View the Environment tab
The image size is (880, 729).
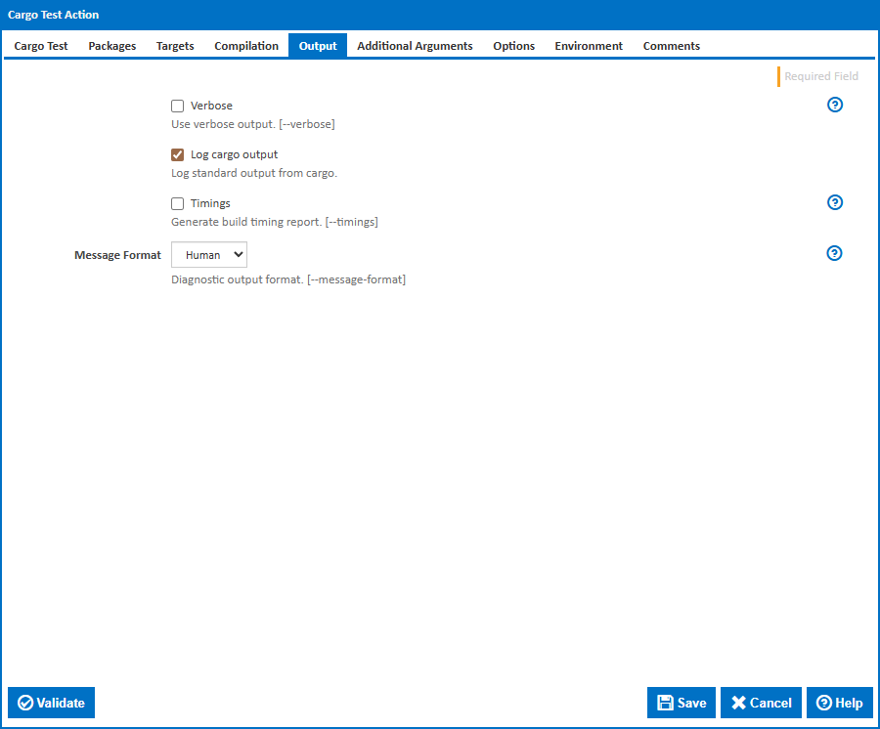point(589,46)
